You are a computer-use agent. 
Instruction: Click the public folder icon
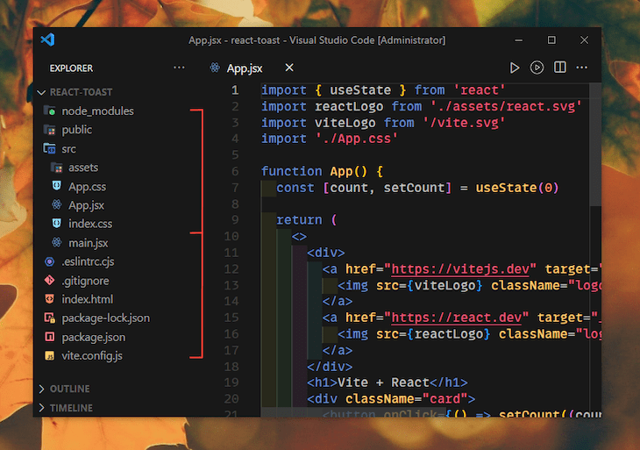tap(50, 130)
